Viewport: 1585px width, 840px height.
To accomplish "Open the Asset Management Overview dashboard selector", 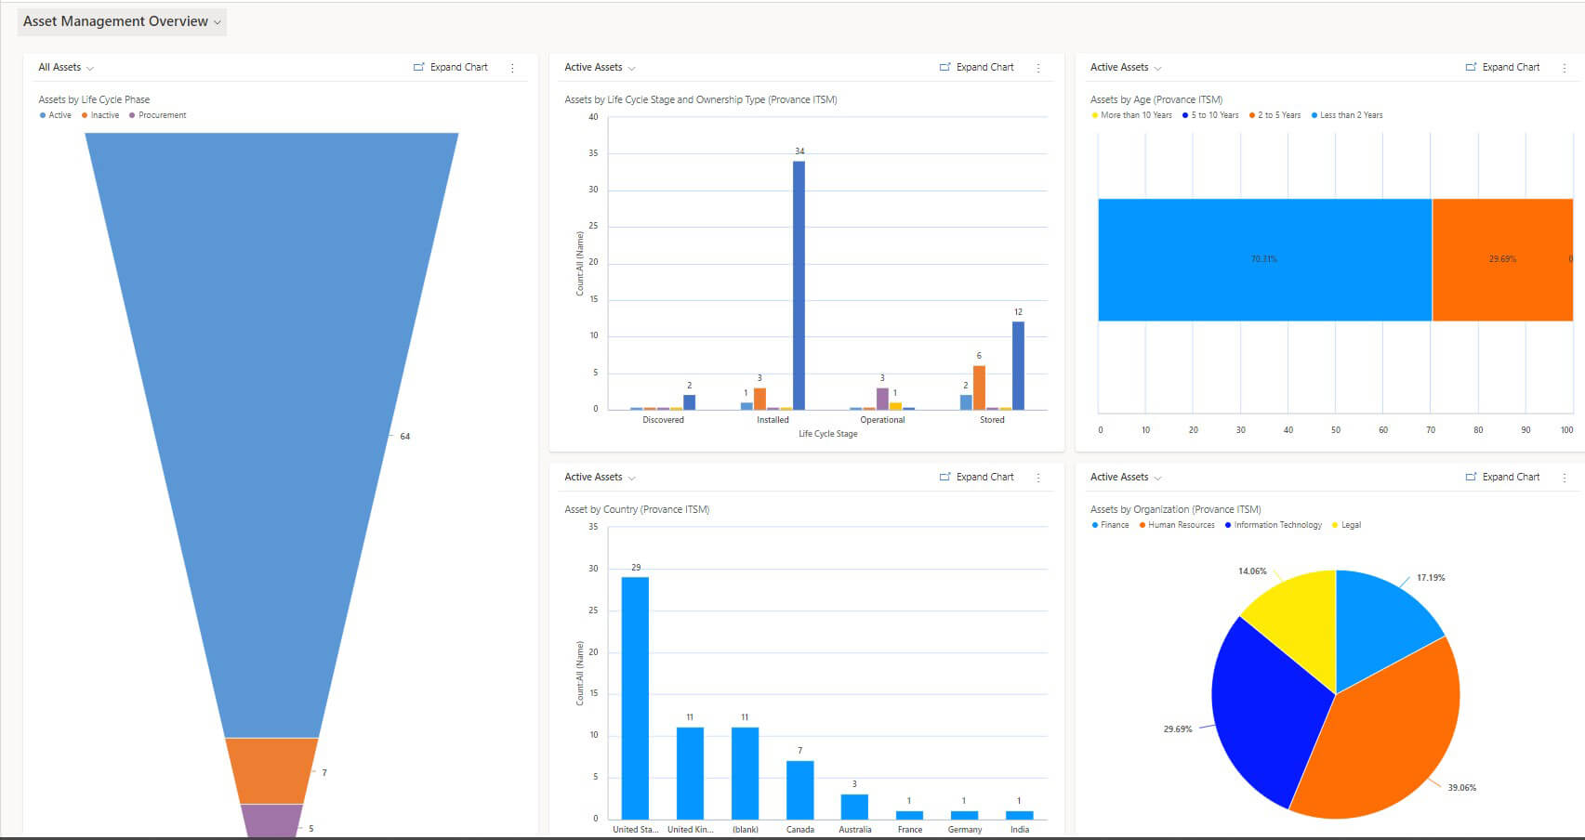I will click(122, 21).
